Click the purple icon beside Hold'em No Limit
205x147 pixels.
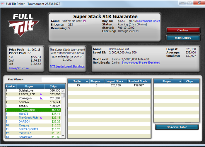[x=84, y=21]
